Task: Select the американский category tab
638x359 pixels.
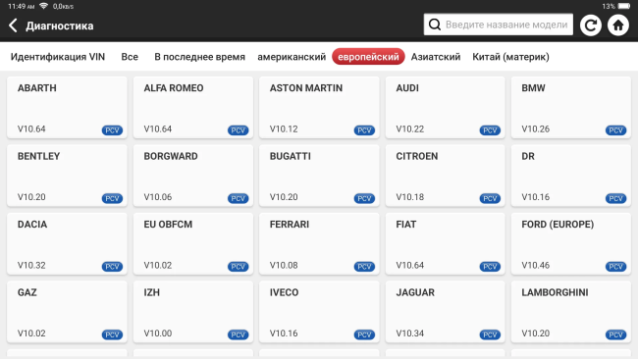Action: coord(292,57)
